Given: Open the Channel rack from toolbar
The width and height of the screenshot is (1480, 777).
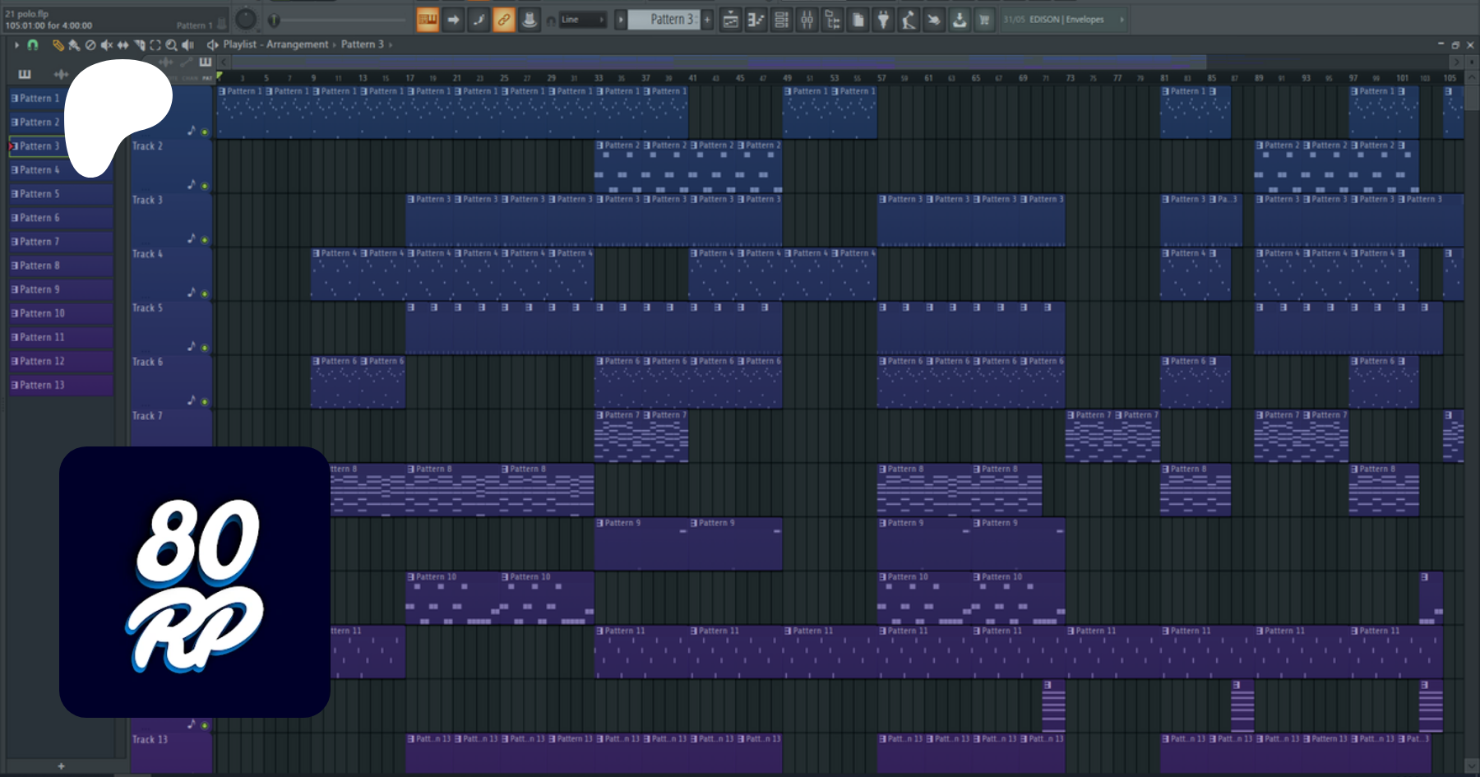Looking at the screenshot, I should (x=782, y=20).
